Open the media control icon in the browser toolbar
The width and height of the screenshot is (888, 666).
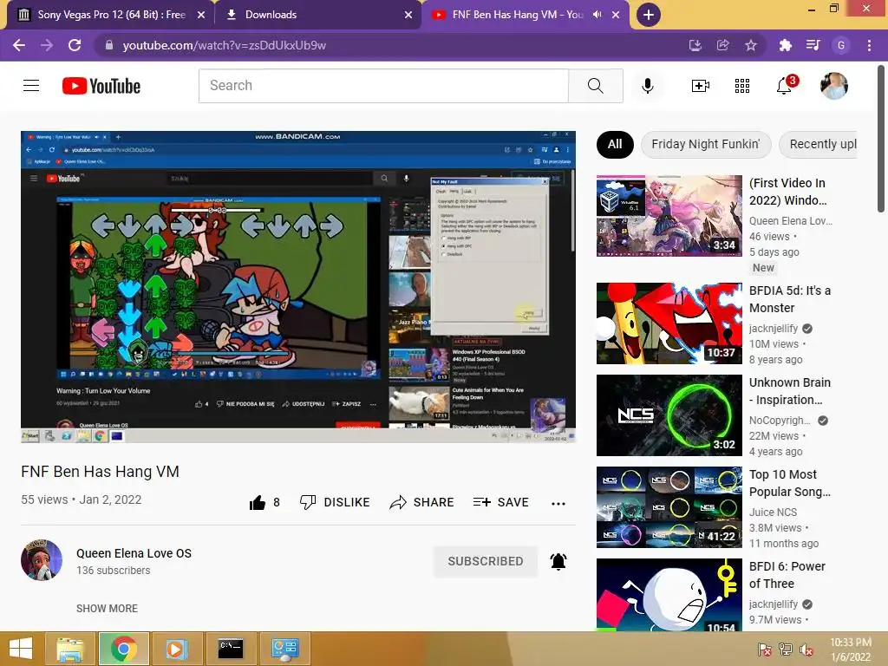[x=813, y=45]
